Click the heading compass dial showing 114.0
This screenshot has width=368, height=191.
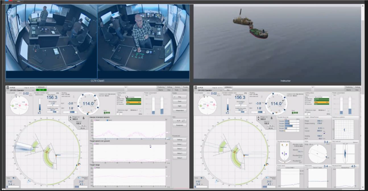(88, 104)
